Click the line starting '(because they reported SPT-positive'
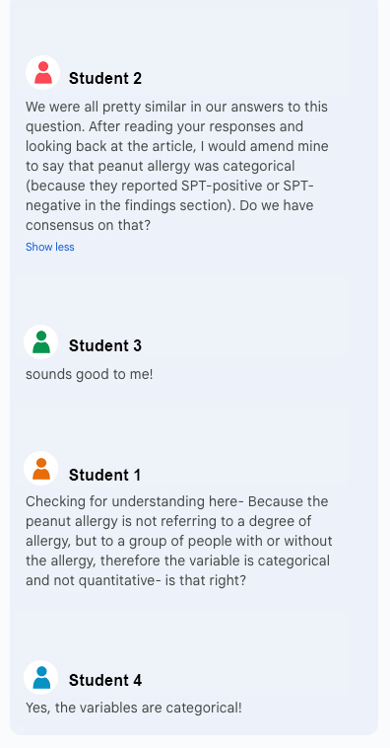 point(170,186)
